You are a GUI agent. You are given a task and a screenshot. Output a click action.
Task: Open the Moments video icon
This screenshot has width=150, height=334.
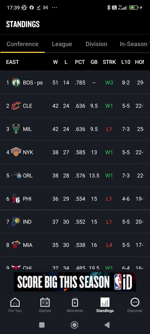tap(75, 302)
